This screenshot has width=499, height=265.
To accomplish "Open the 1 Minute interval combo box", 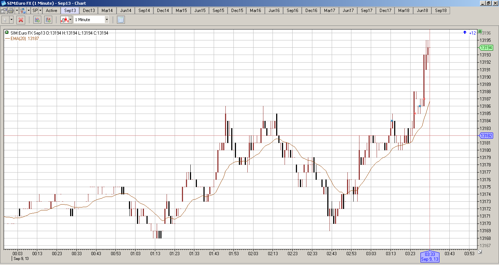I will [91, 20].
